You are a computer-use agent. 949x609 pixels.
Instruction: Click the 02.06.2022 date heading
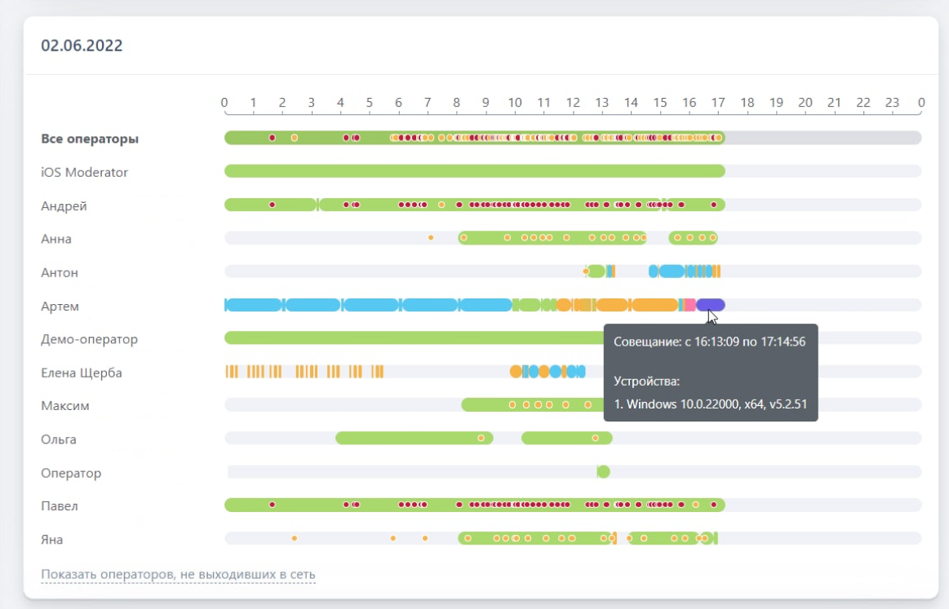tap(82, 46)
